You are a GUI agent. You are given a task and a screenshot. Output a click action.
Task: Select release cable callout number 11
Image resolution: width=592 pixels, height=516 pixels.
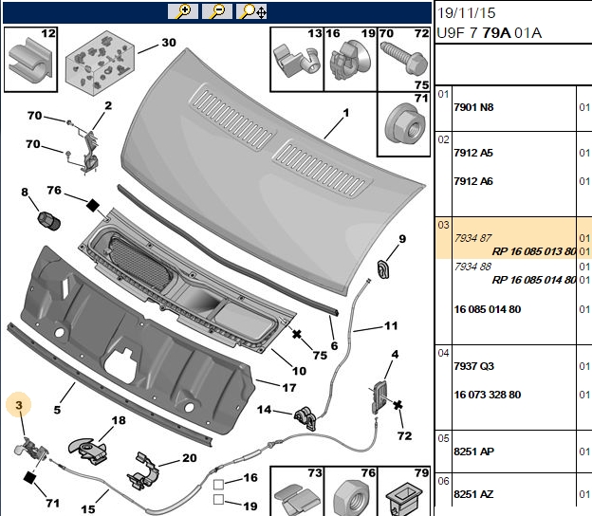tap(391, 325)
